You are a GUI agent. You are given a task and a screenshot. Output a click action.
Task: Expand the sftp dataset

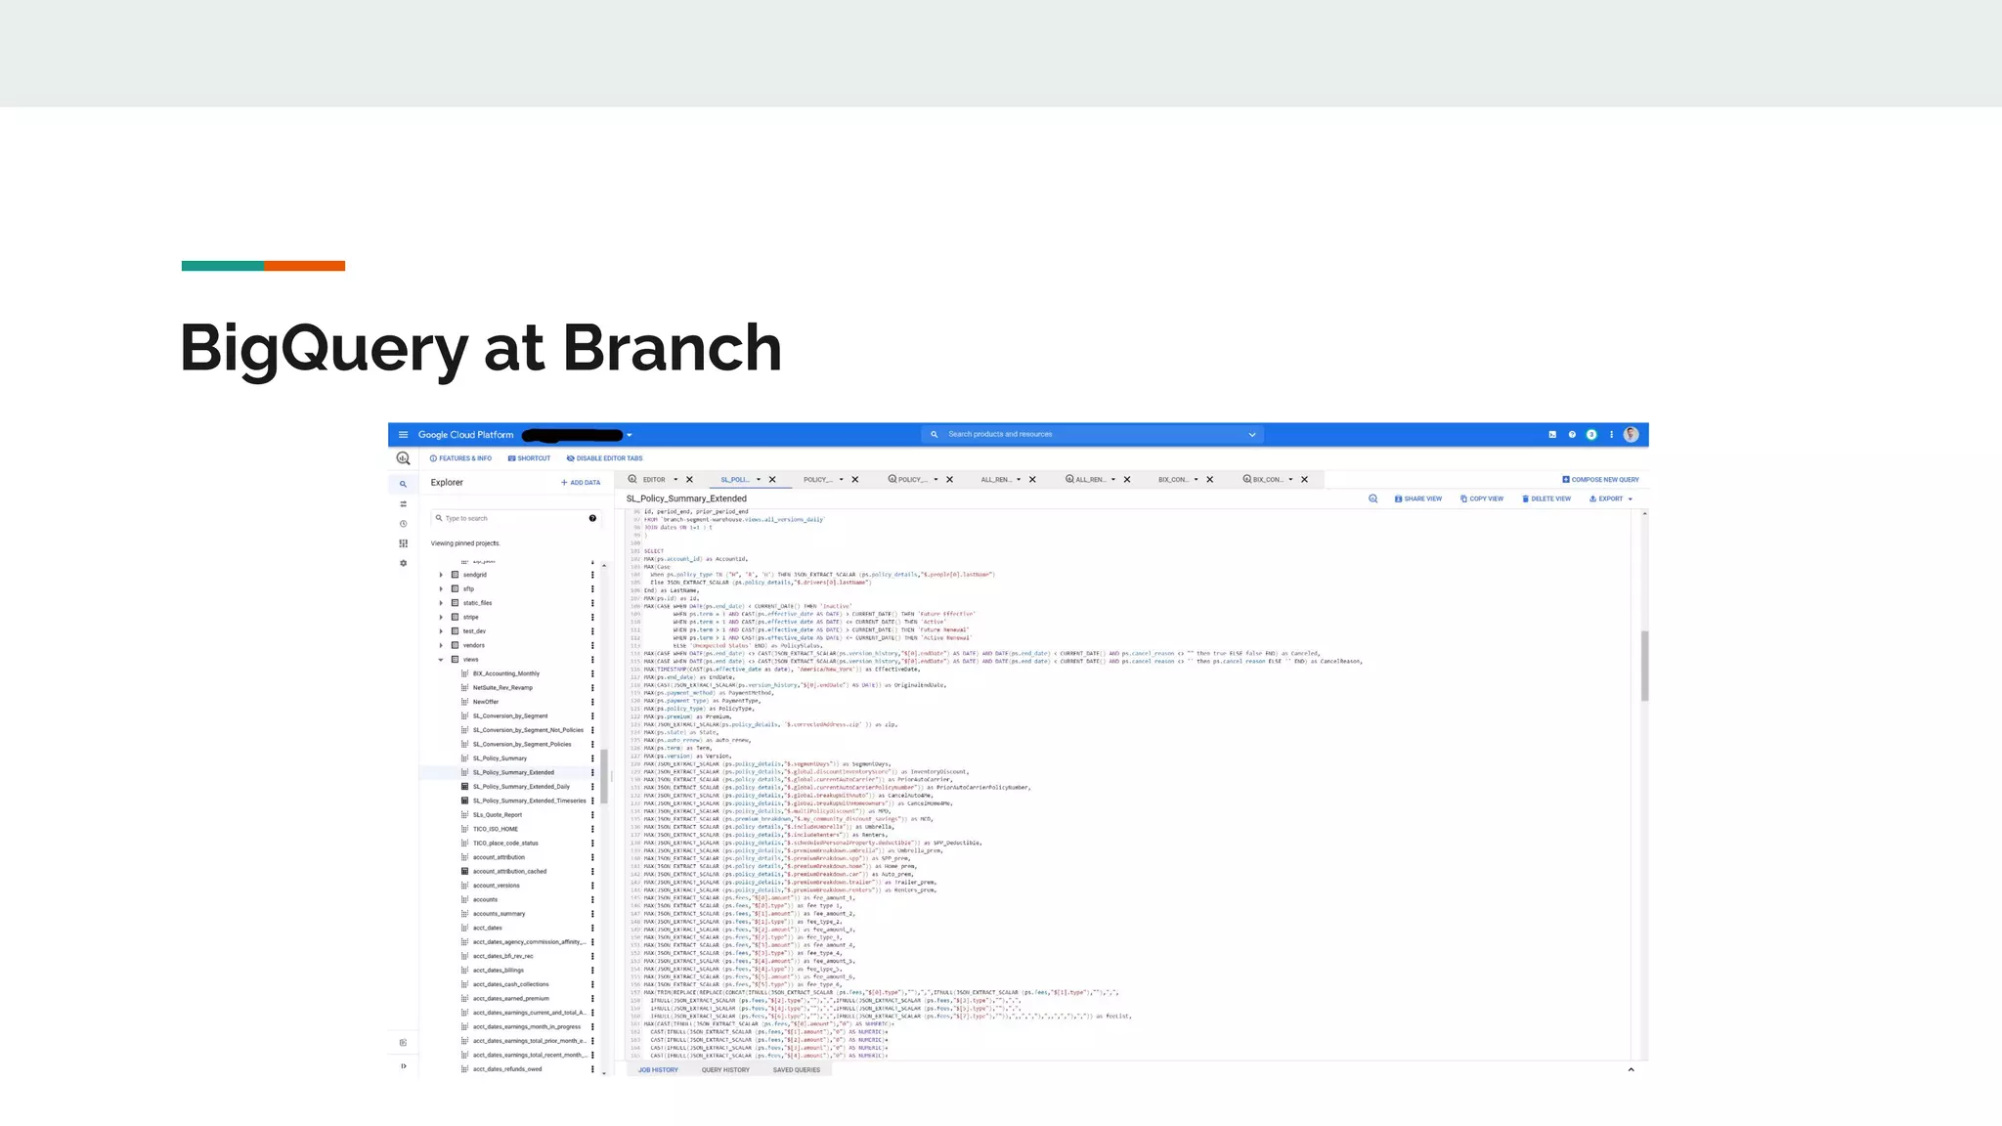pyautogui.click(x=441, y=588)
